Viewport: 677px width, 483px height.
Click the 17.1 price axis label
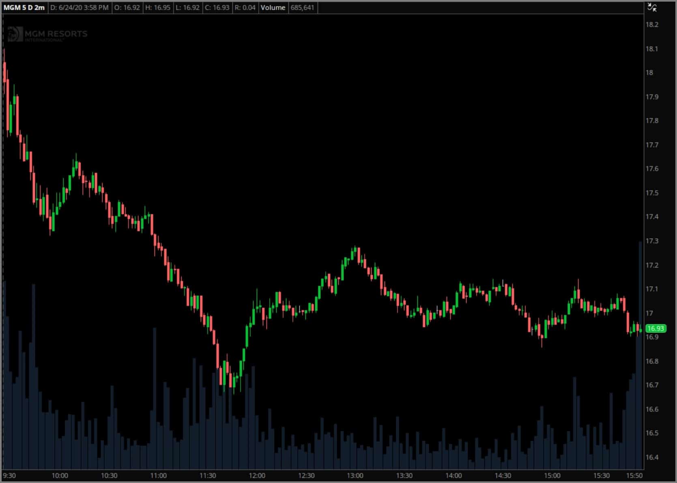tap(652, 289)
